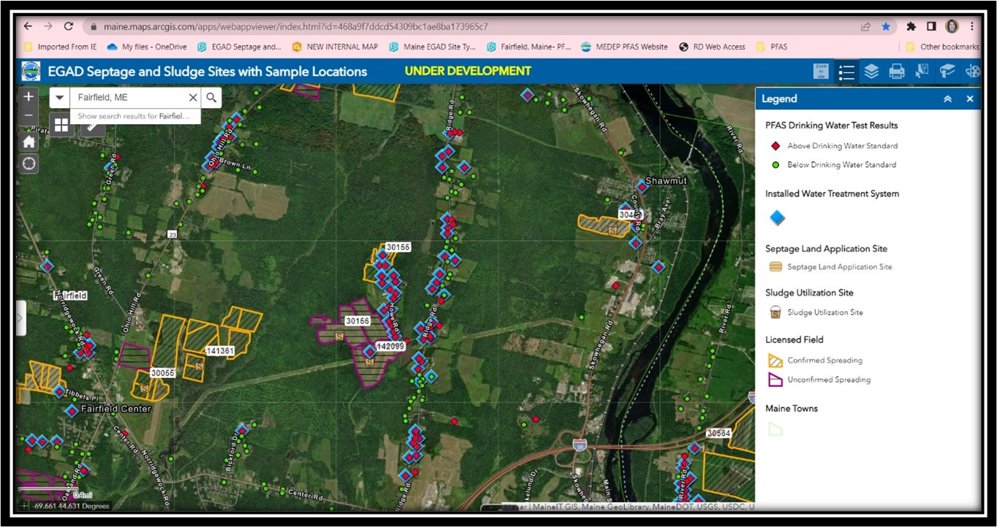Open the Chrome three-dot menu
The image size is (997, 527).
972,26
